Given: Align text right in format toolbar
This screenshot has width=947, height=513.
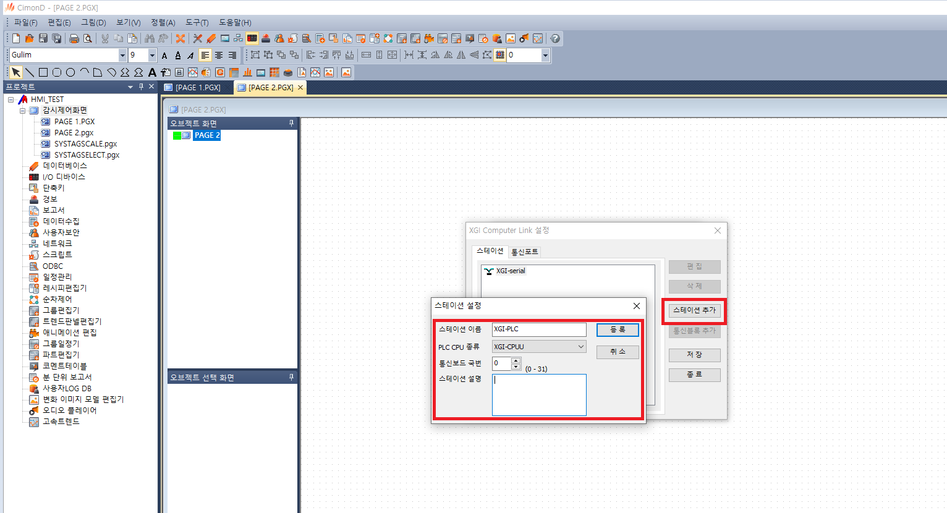Looking at the screenshot, I should click(232, 55).
